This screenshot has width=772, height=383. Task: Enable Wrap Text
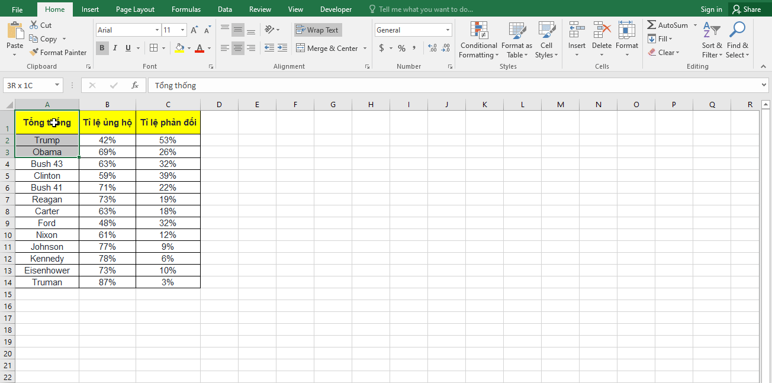point(318,30)
